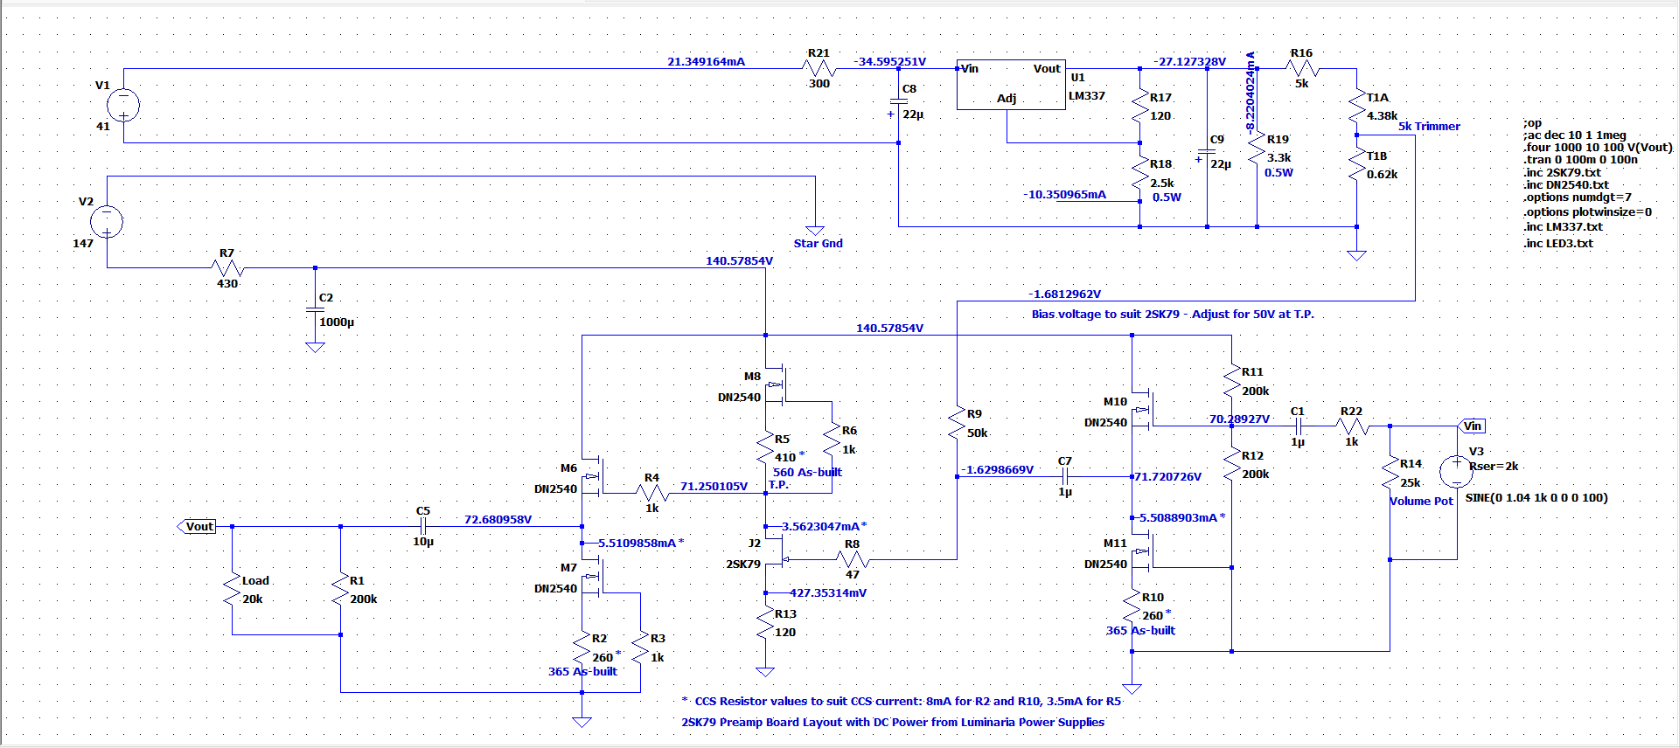This screenshot has height=748, width=1679.
Task: Select resistor R21 symbol
Action: point(819,68)
